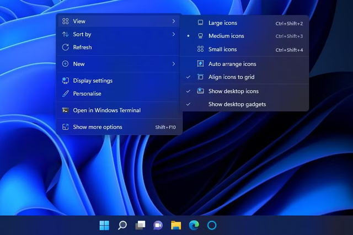The width and height of the screenshot is (353, 235).
Task: Open the Windows Start menu
Action: tap(104, 225)
